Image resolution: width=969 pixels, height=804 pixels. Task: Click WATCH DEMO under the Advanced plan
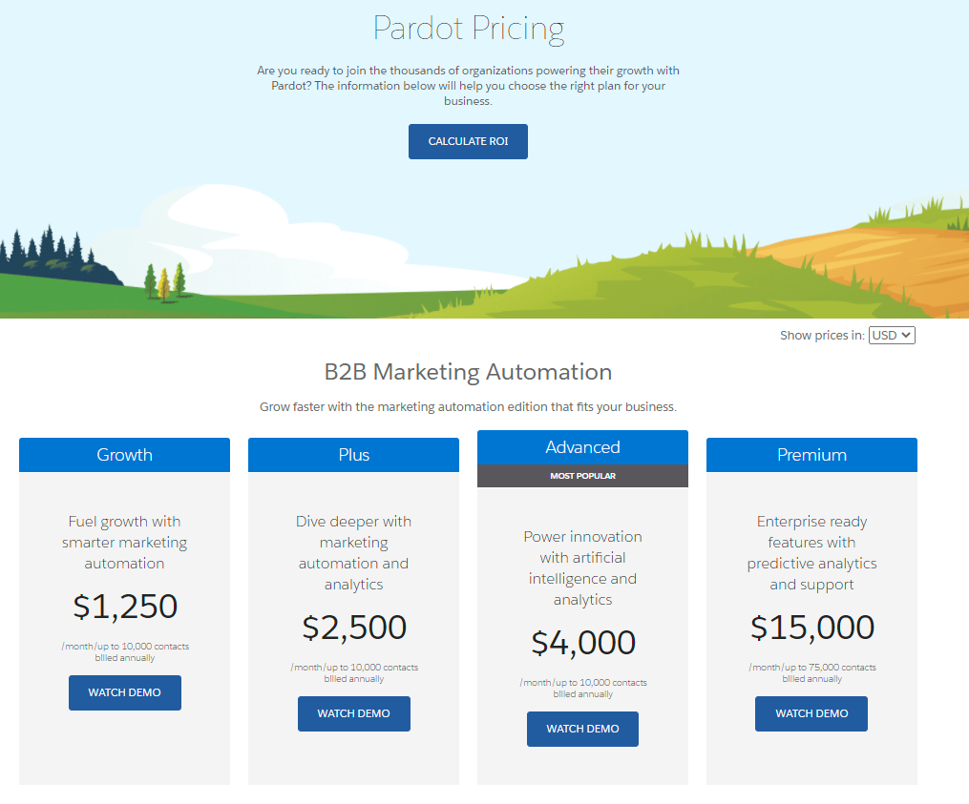coord(582,729)
